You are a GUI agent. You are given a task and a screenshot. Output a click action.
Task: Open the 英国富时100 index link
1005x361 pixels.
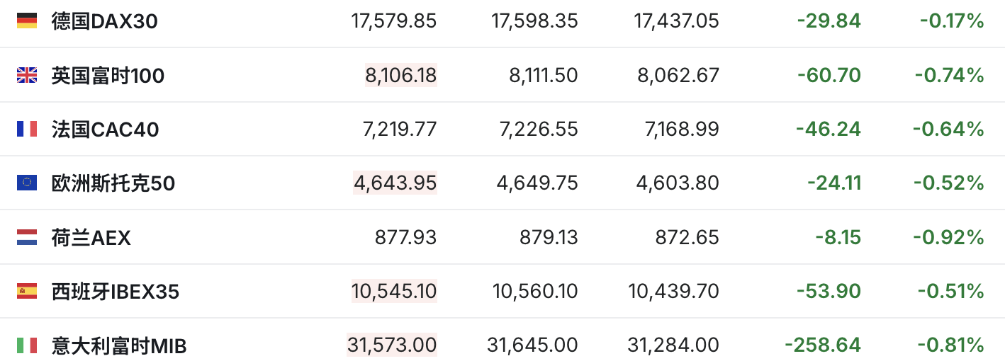tap(108, 75)
